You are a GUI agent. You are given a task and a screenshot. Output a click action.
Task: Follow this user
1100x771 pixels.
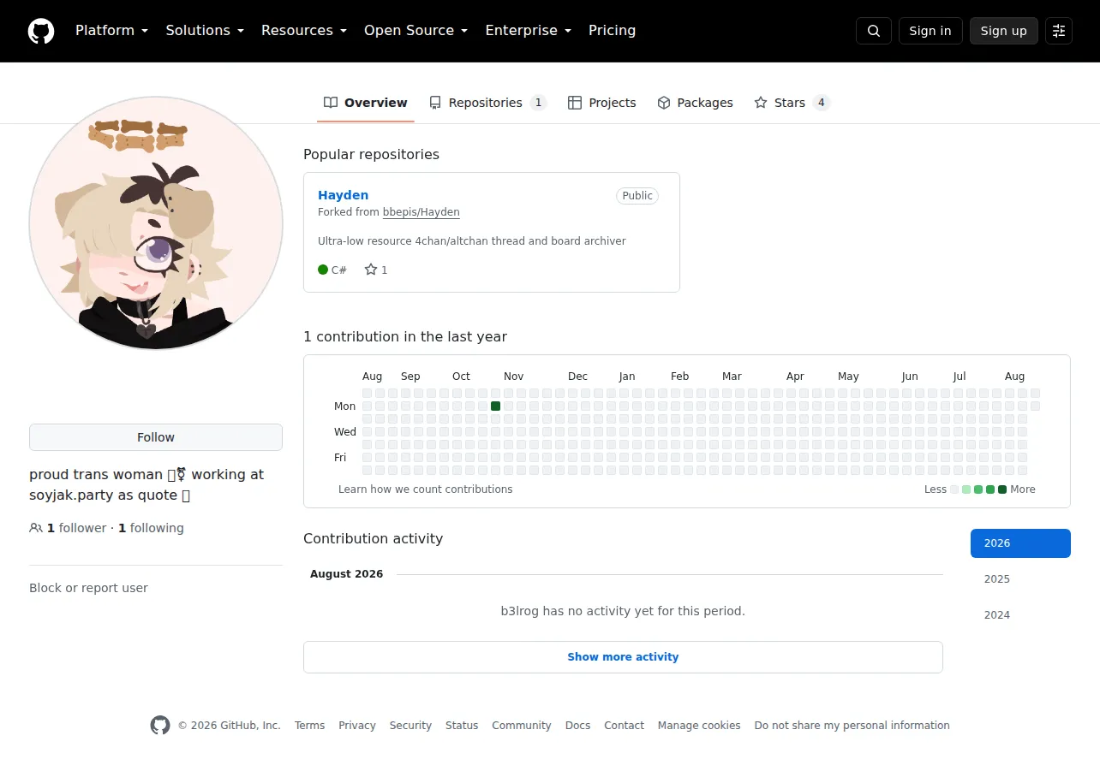point(156,437)
